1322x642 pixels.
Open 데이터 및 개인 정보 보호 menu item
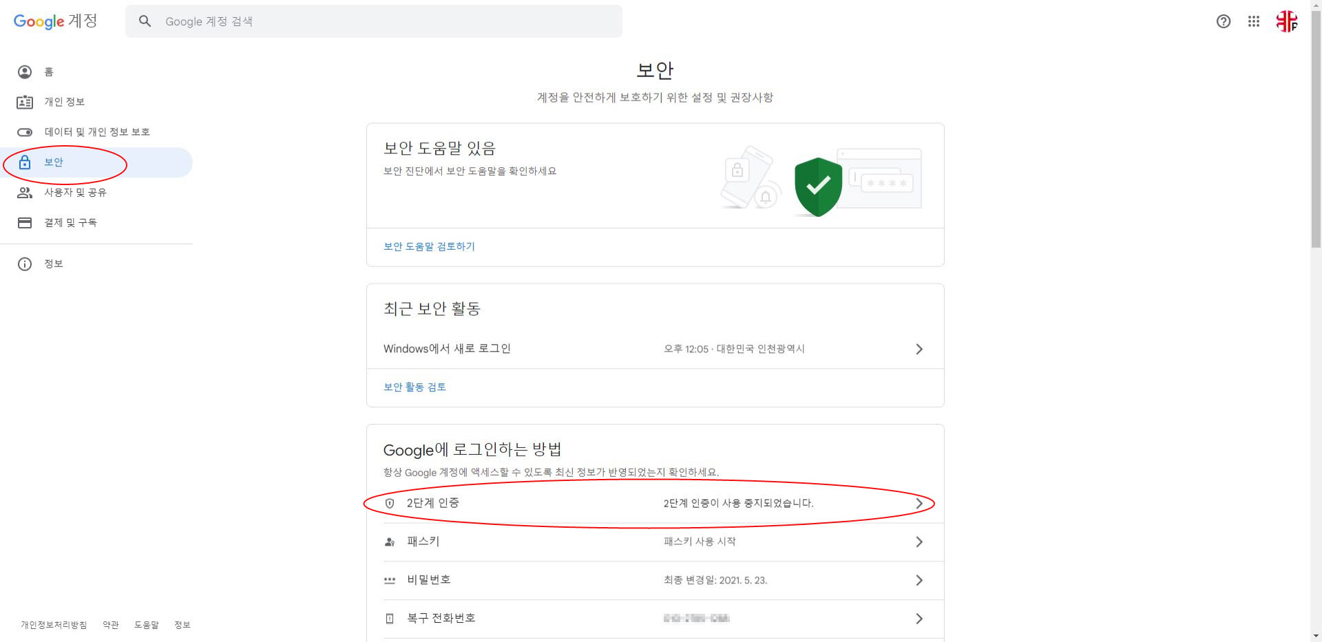(97, 132)
